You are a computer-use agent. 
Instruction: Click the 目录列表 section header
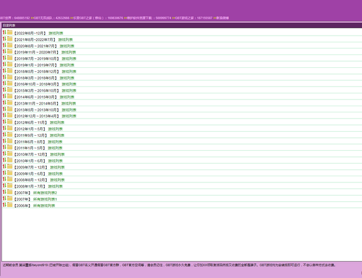[9, 26]
